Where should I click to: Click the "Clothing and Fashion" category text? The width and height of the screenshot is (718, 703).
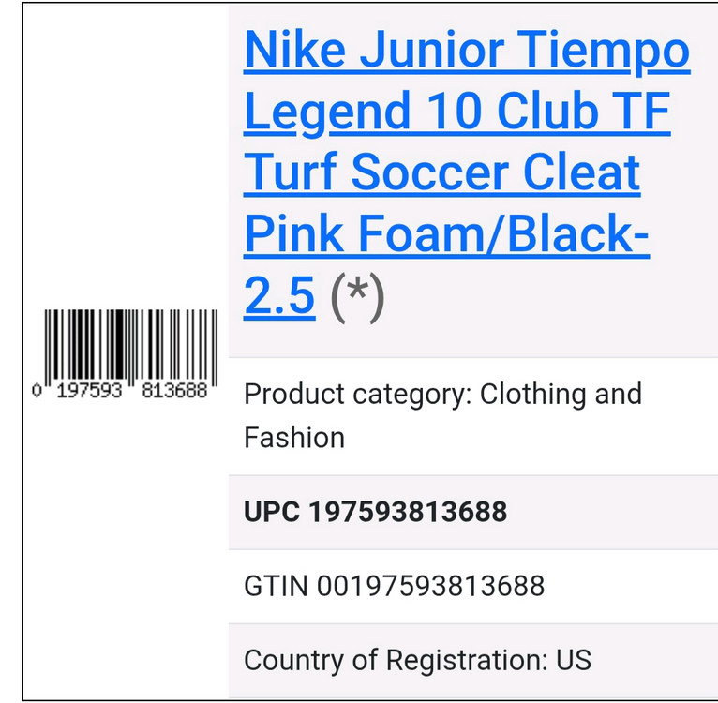coord(561,395)
